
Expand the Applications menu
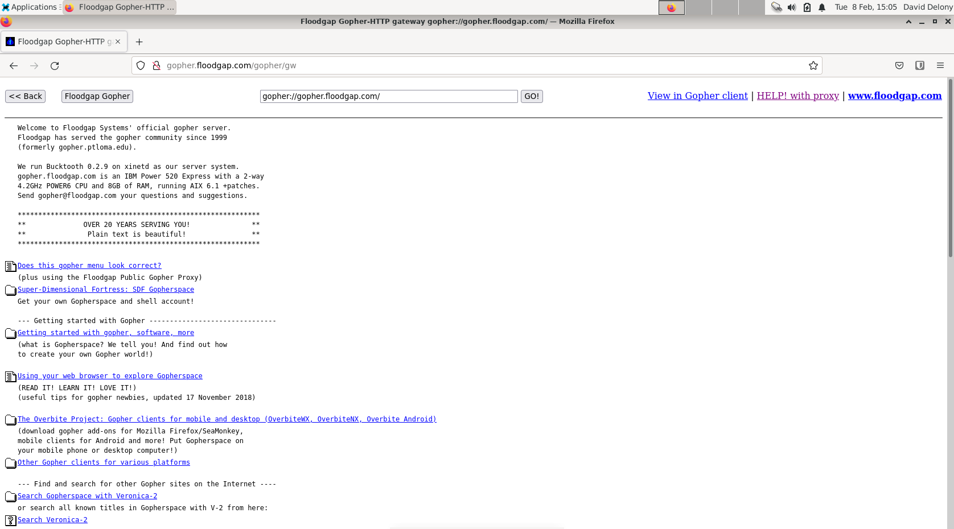pos(31,7)
